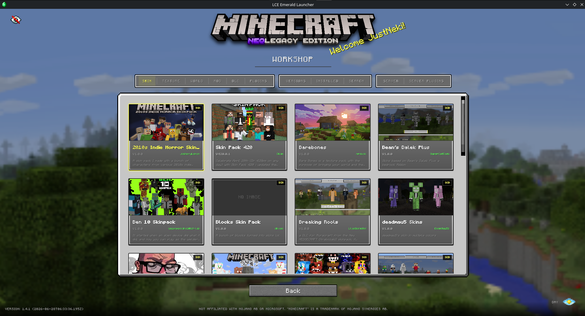585x316 pixels.
Task: Open the Texture tab
Action: (171, 81)
